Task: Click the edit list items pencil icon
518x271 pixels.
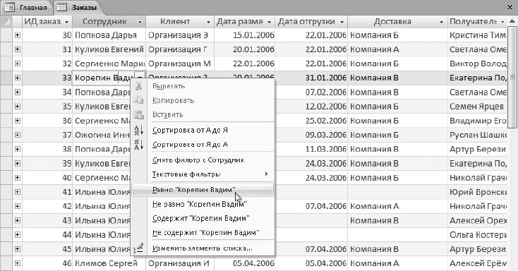Action: (139, 248)
